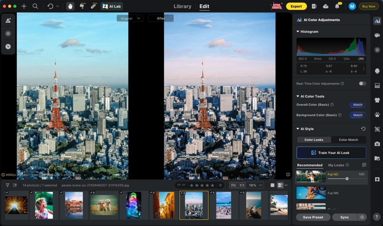Open the striped mask icon in left sidebar
Image resolution: width=383 pixels, height=226 pixels.
(8, 33)
